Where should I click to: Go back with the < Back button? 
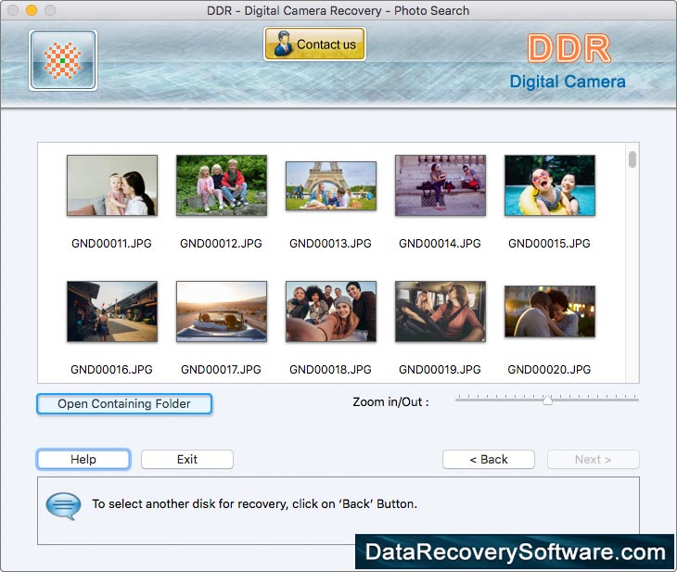tap(489, 459)
